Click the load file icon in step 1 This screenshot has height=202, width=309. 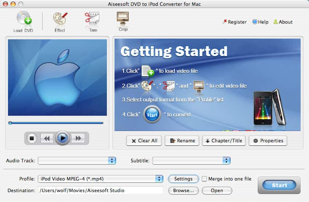(x=148, y=71)
